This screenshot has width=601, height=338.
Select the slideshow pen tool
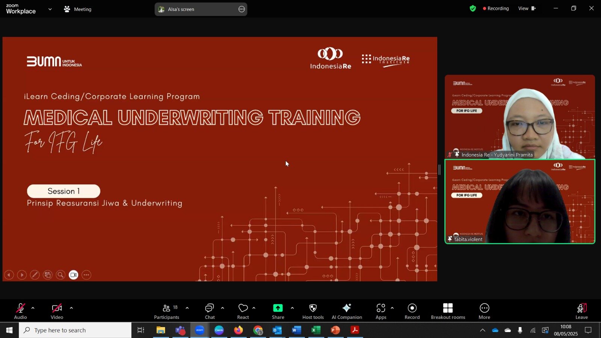tap(35, 275)
